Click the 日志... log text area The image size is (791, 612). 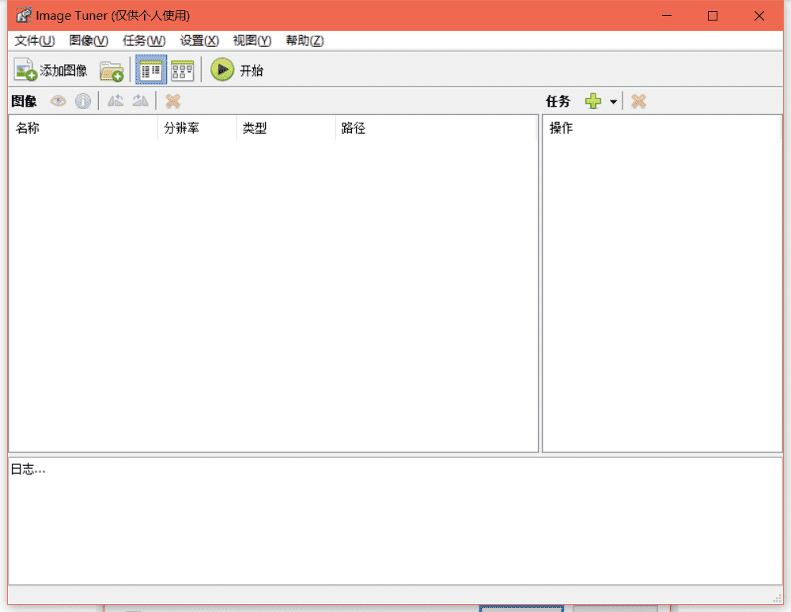click(x=395, y=521)
